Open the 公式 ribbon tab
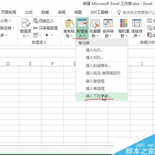This screenshot has height=155, width=155. 29,12
